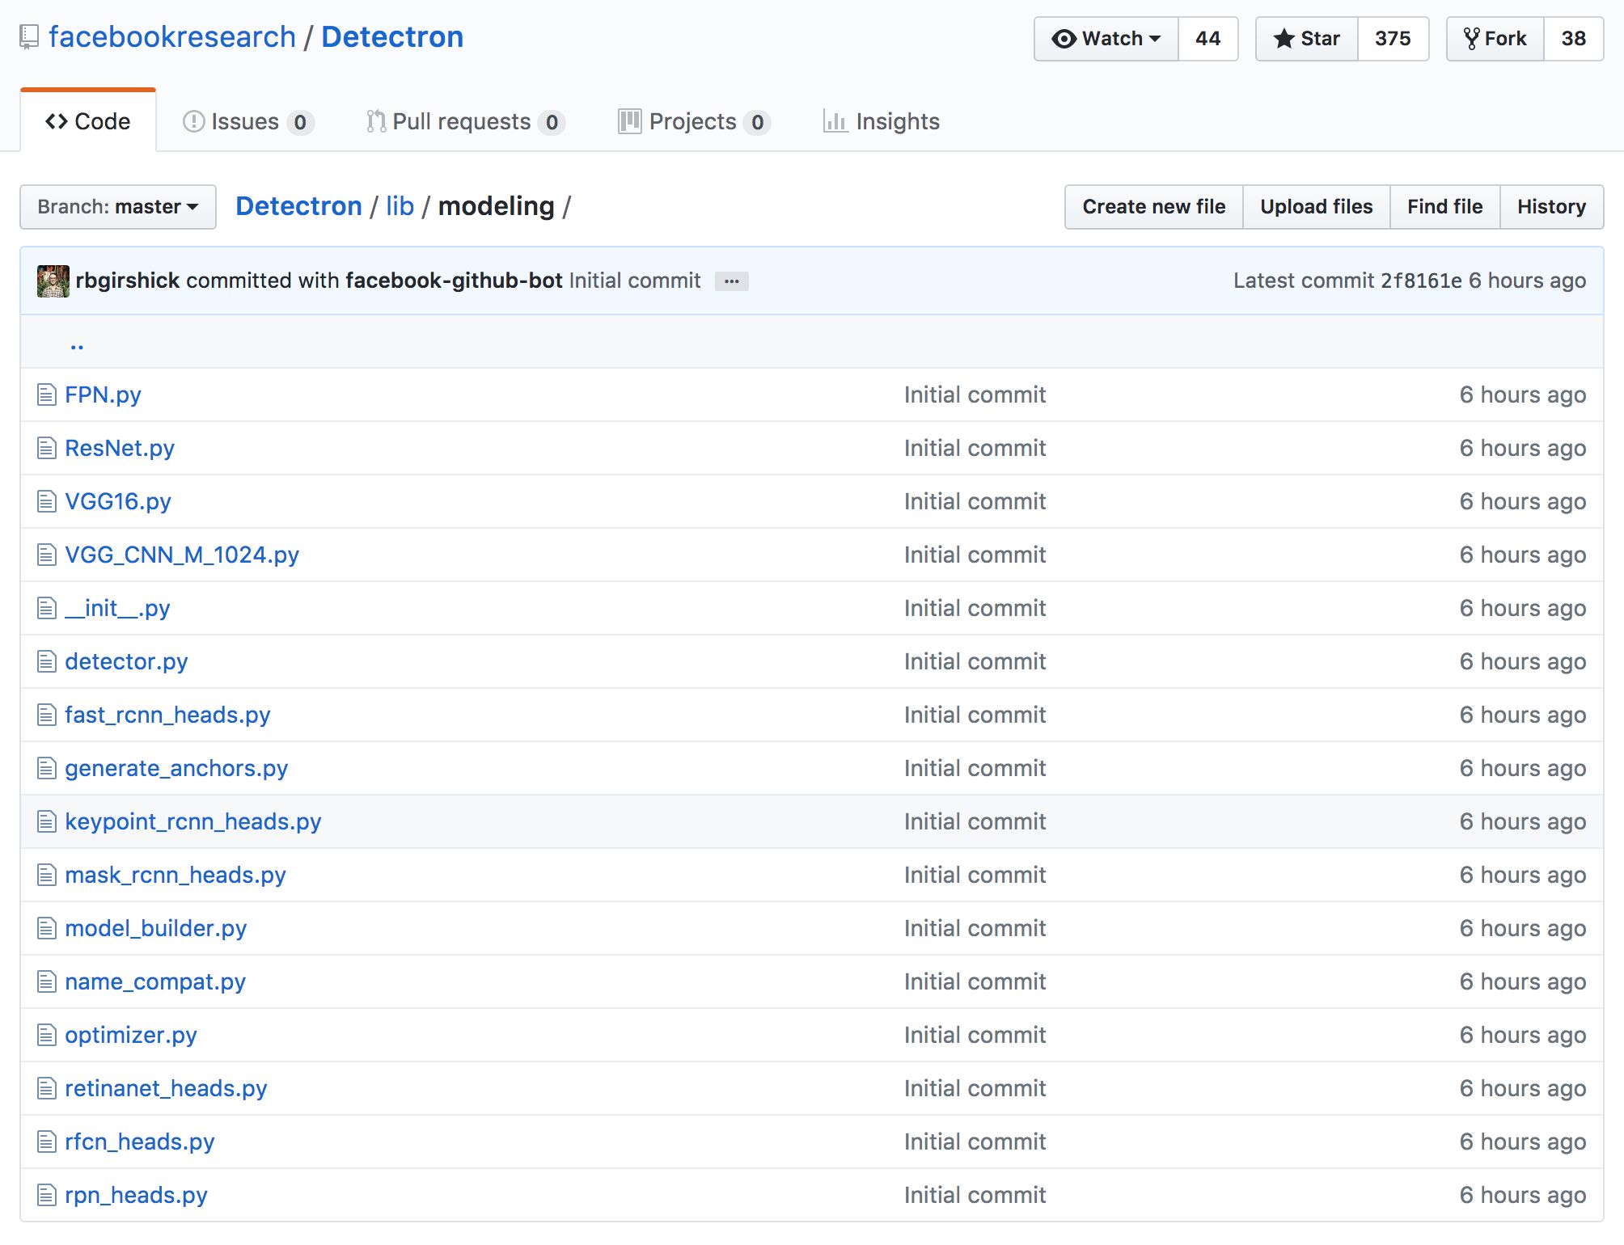Image resolution: width=1624 pixels, height=1245 pixels.
Task: Click the Projects board icon
Action: [x=629, y=121]
